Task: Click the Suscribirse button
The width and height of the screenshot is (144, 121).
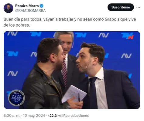Action: pos(121,7)
